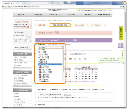Viewport: 130px width, 111px height.
Task: Close the green chat speech bubble
Action: click(118, 58)
